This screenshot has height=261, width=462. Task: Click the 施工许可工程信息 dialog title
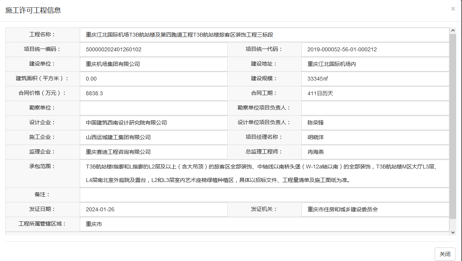coord(33,10)
